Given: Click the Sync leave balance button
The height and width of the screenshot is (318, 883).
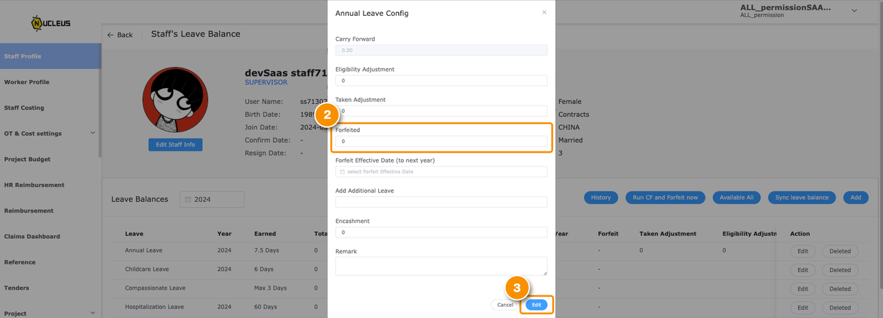Looking at the screenshot, I should coord(802,198).
